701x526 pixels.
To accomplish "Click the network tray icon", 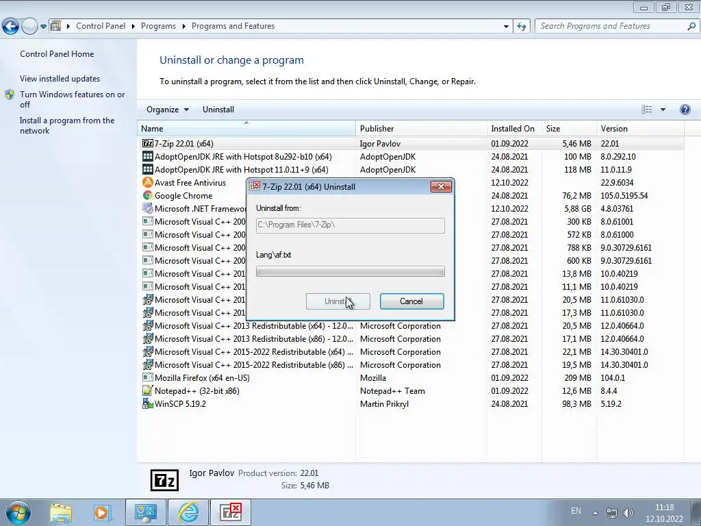I will tap(611, 513).
